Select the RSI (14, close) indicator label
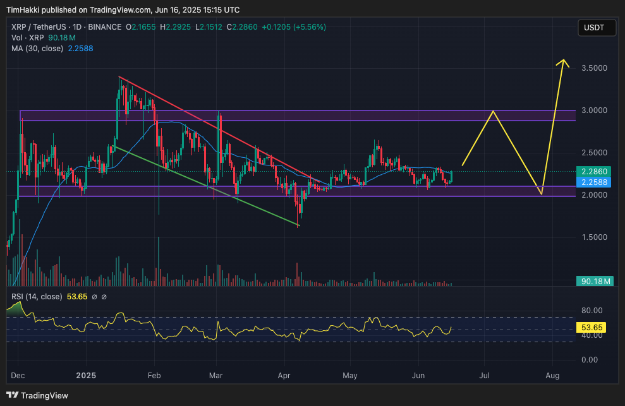The height and width of the screenshot is (406, 625). click(x=37, y=297)
